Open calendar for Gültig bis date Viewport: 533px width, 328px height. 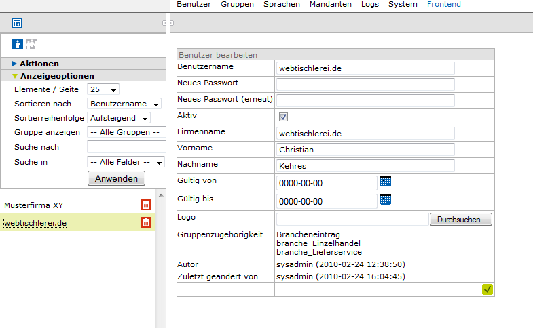pos(386,199)
